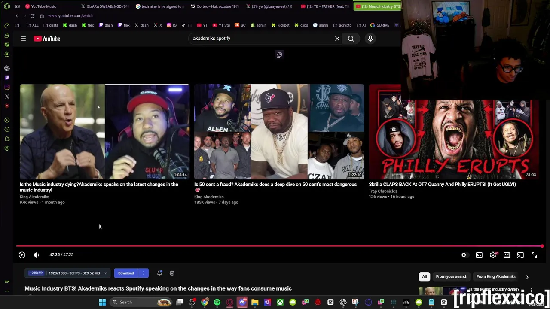The image size is (550, 309).
Task: Open the 50 Cent fraud video thumbnail
Action: click(x=279, y=131)
